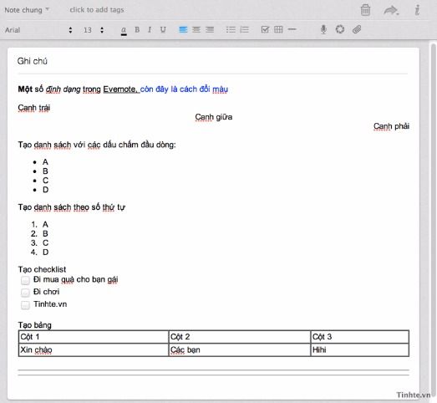437x403 pixels.
Task: Click the Tạo bảng line
Action: pos(35,325)
